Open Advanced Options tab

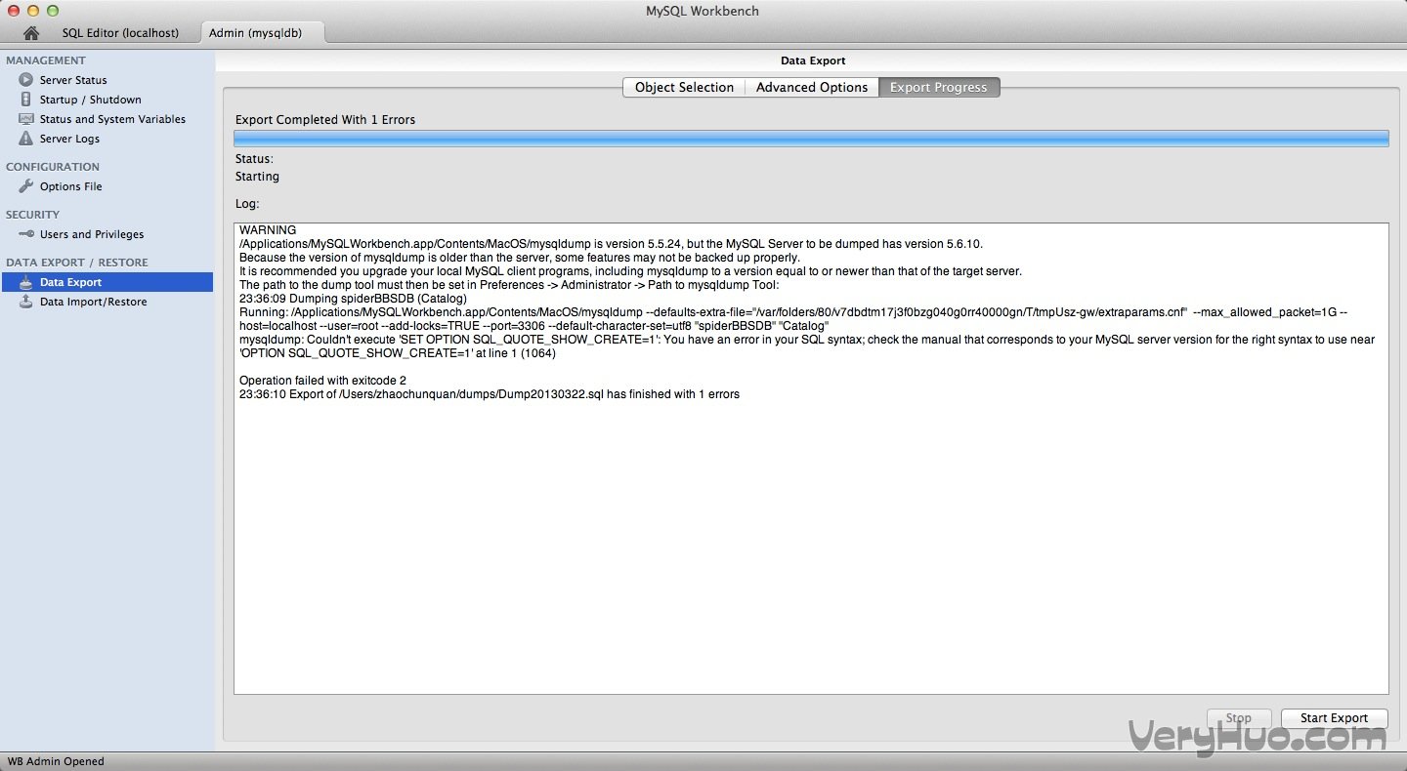coord(811,87)
